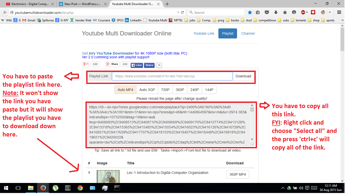This screenshot has width=346, height=194.
Task: Bookmark this page with the star icon
Action: 250,12
